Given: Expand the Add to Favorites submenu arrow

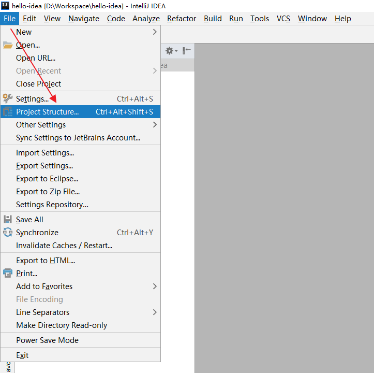Looking at the screenshot, I should [155, 286].
